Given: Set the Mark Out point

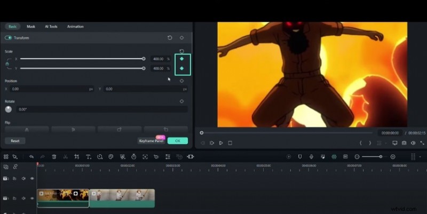Looking at the screenshot, I should point(370,143).
